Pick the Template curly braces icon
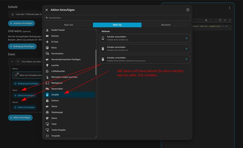The height and width of the screenshot is (148, 243). pyautogui.click(x=47, y=136)
